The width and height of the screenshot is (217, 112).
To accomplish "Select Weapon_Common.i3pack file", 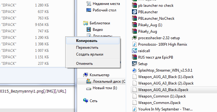I will click(159, 103).
